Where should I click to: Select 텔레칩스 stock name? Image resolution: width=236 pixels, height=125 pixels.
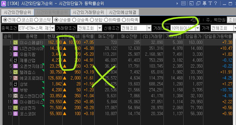[x=28, y=72]
